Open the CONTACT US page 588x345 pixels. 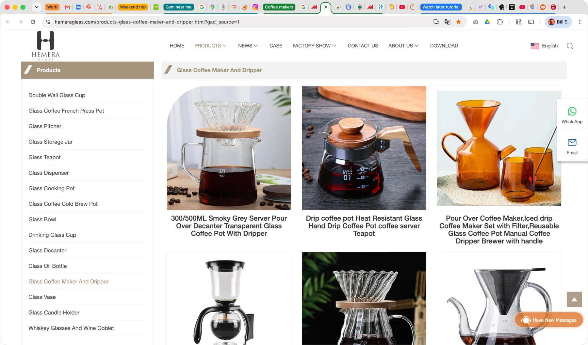(363, 46)
